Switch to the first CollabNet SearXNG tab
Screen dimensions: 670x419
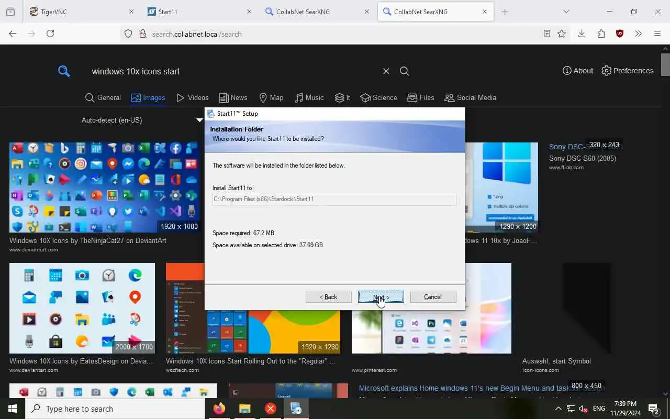tap(317, 12)
